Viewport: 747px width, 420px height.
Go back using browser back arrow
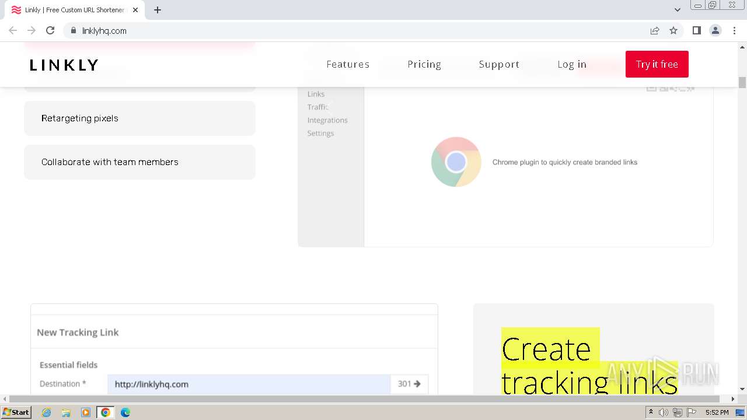click(13, 30)
